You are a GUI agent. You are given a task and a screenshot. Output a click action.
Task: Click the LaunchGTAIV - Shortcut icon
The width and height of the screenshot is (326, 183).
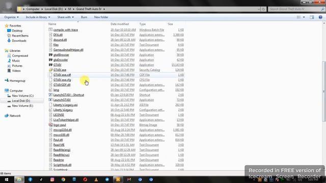pos(50,95)
